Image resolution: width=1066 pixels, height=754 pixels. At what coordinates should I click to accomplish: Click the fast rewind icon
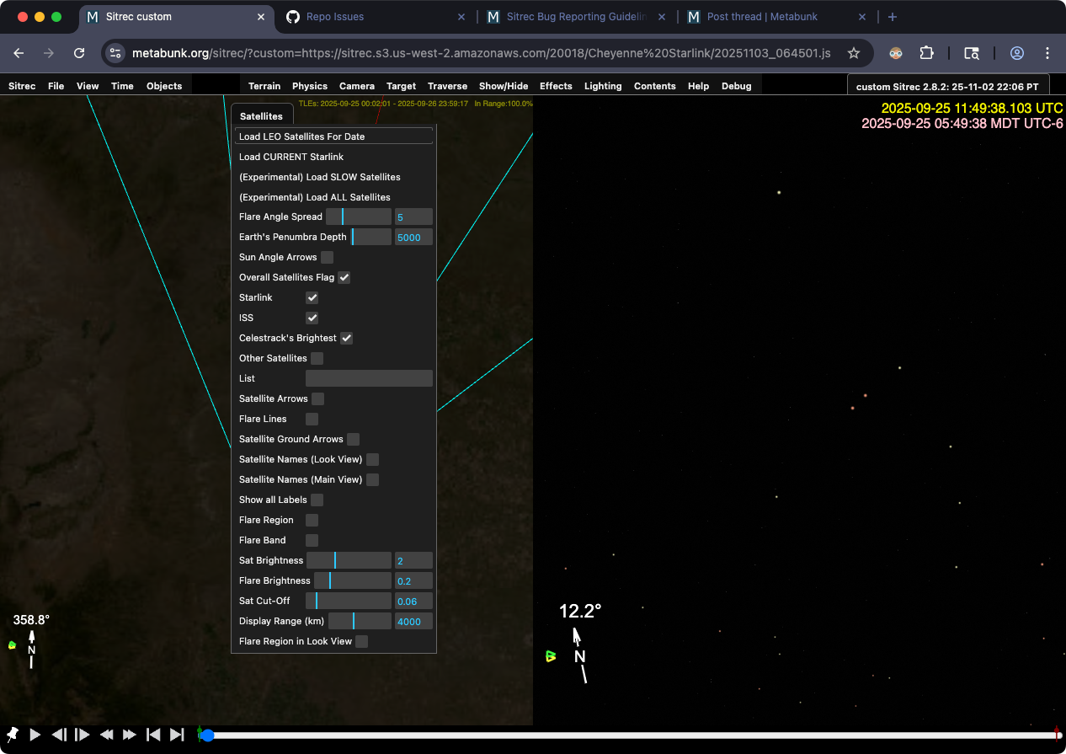pos(107,735)
